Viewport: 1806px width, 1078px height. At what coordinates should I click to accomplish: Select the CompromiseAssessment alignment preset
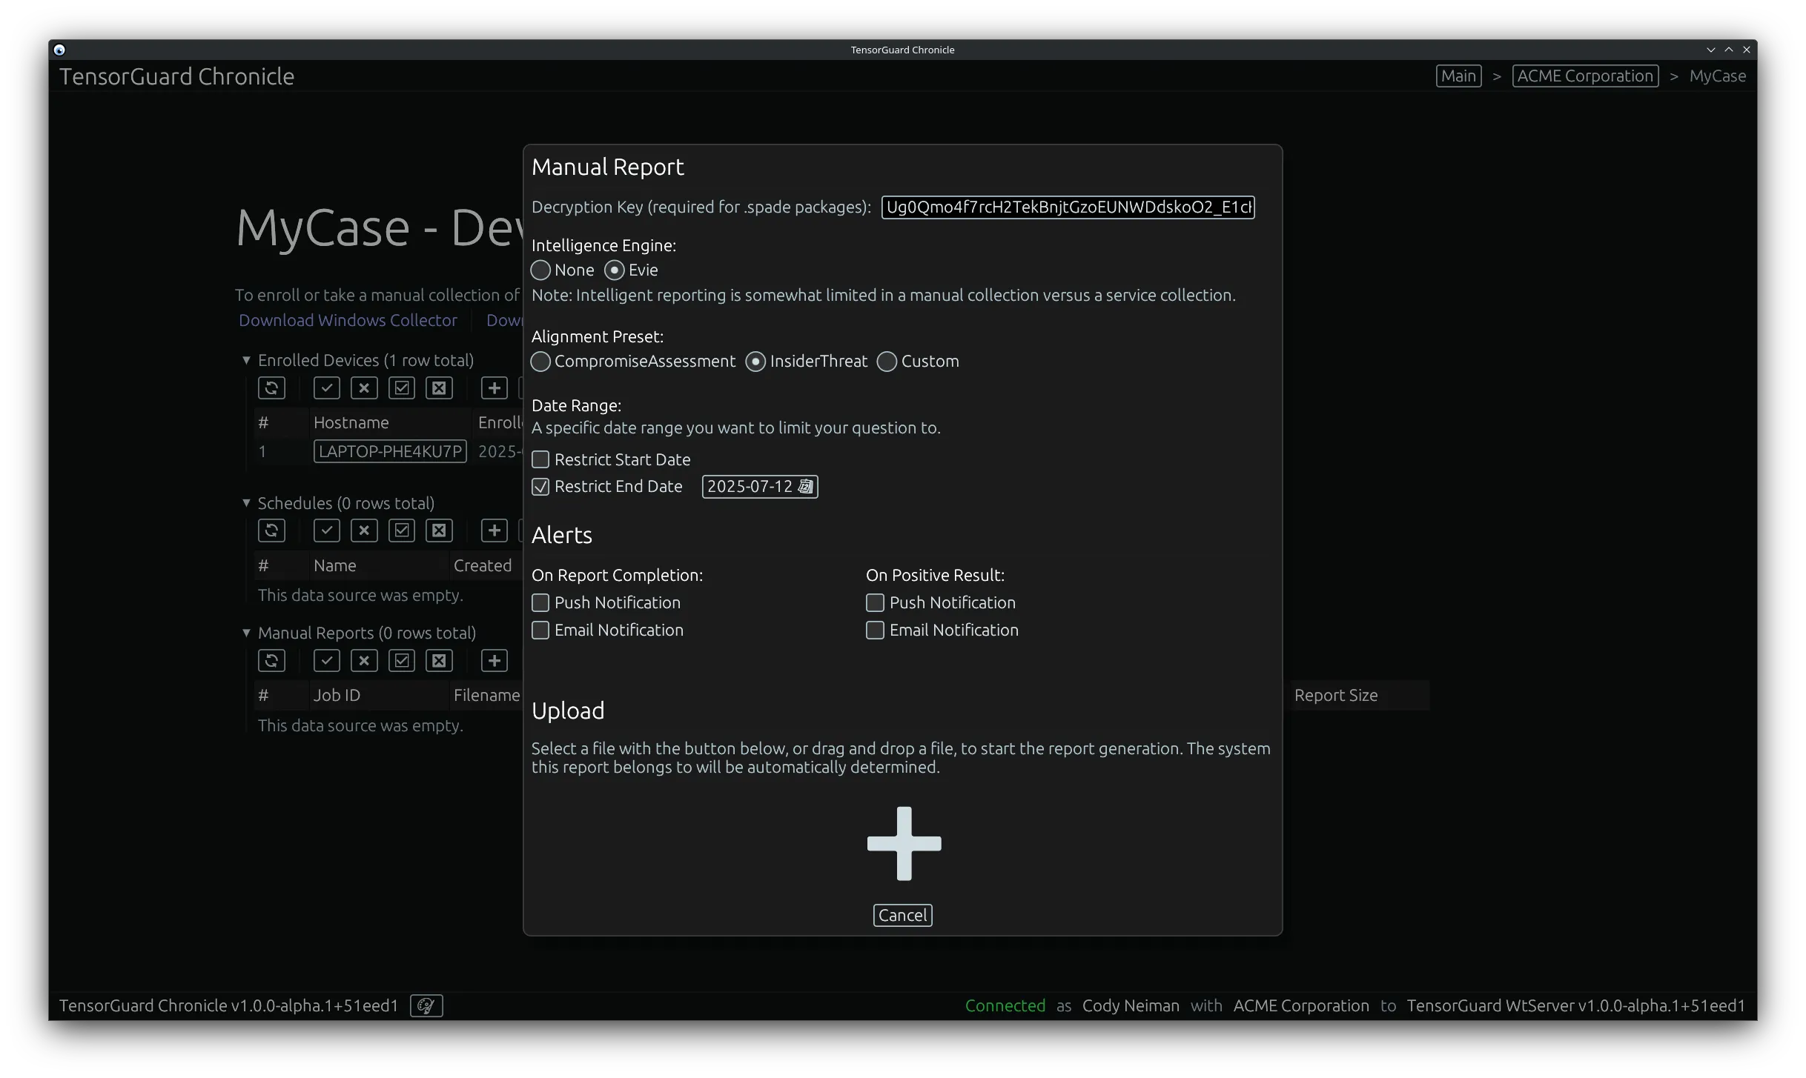coord(540,362)
